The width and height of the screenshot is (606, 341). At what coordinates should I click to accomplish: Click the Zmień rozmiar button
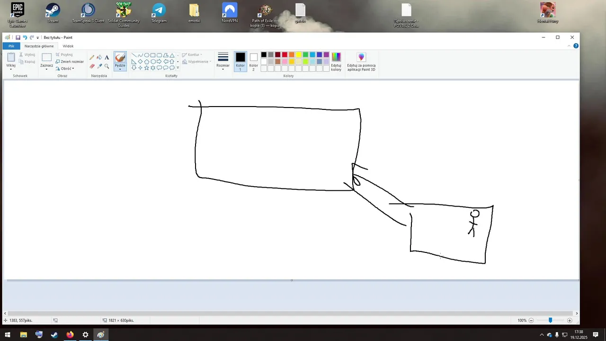tap(70, 62)
